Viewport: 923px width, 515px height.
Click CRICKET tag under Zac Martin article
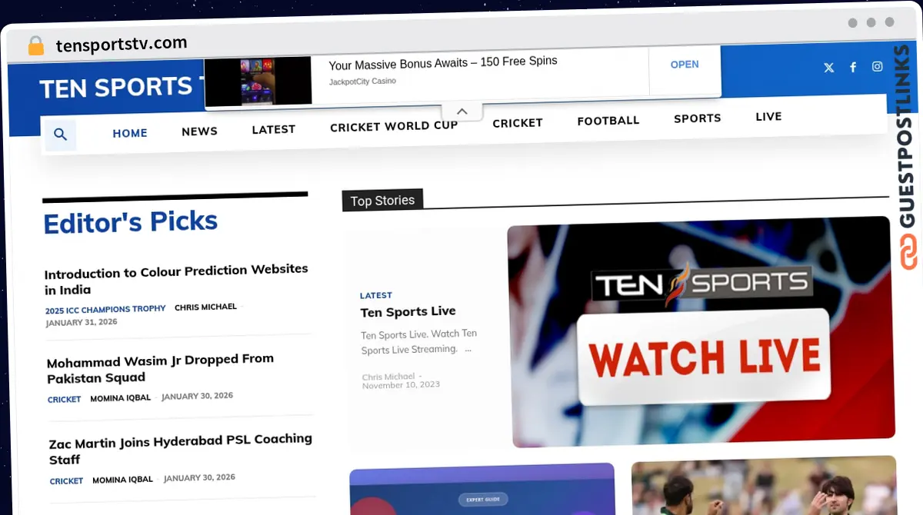coord(66,481)
